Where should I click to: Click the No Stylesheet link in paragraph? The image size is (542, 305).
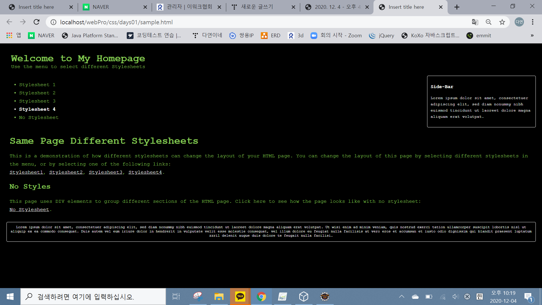[x=29, y=210]
